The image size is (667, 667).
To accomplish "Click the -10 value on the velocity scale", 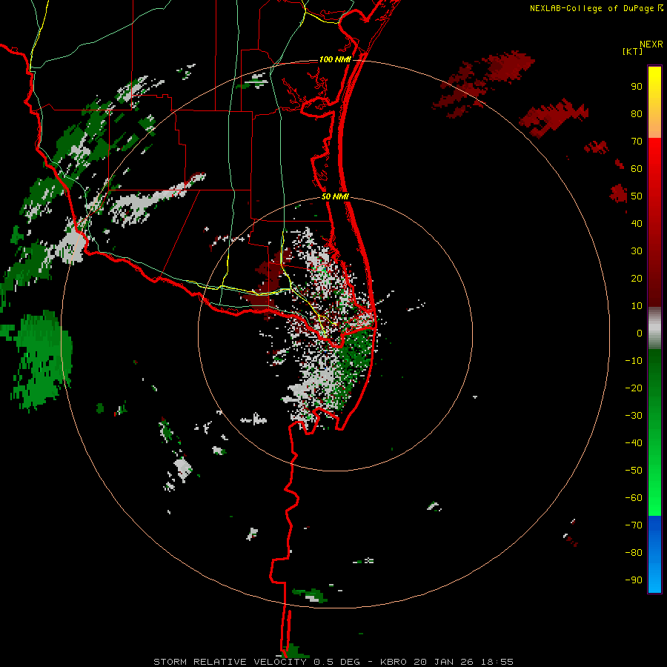I will coord(634,361).
